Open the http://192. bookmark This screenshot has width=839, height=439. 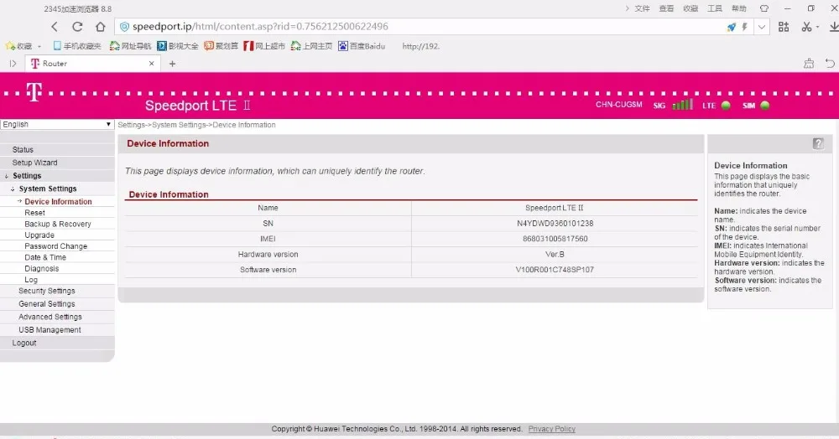click(420, 46)
